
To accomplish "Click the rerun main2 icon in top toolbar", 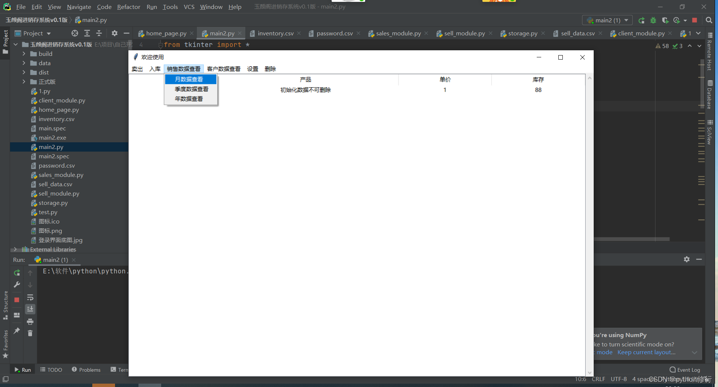I will [x=641, y=20].
